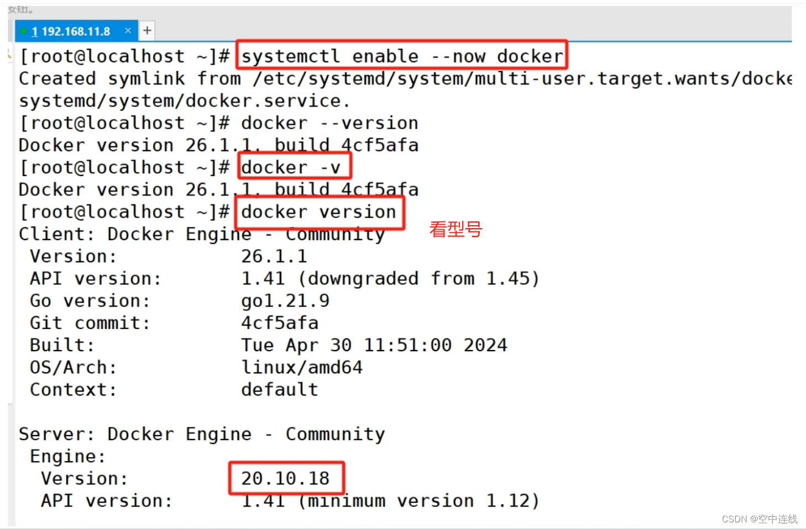
Task: Click the highlighted server version 20.10.18
Action: pyautogui.click(x=285, y=478)
